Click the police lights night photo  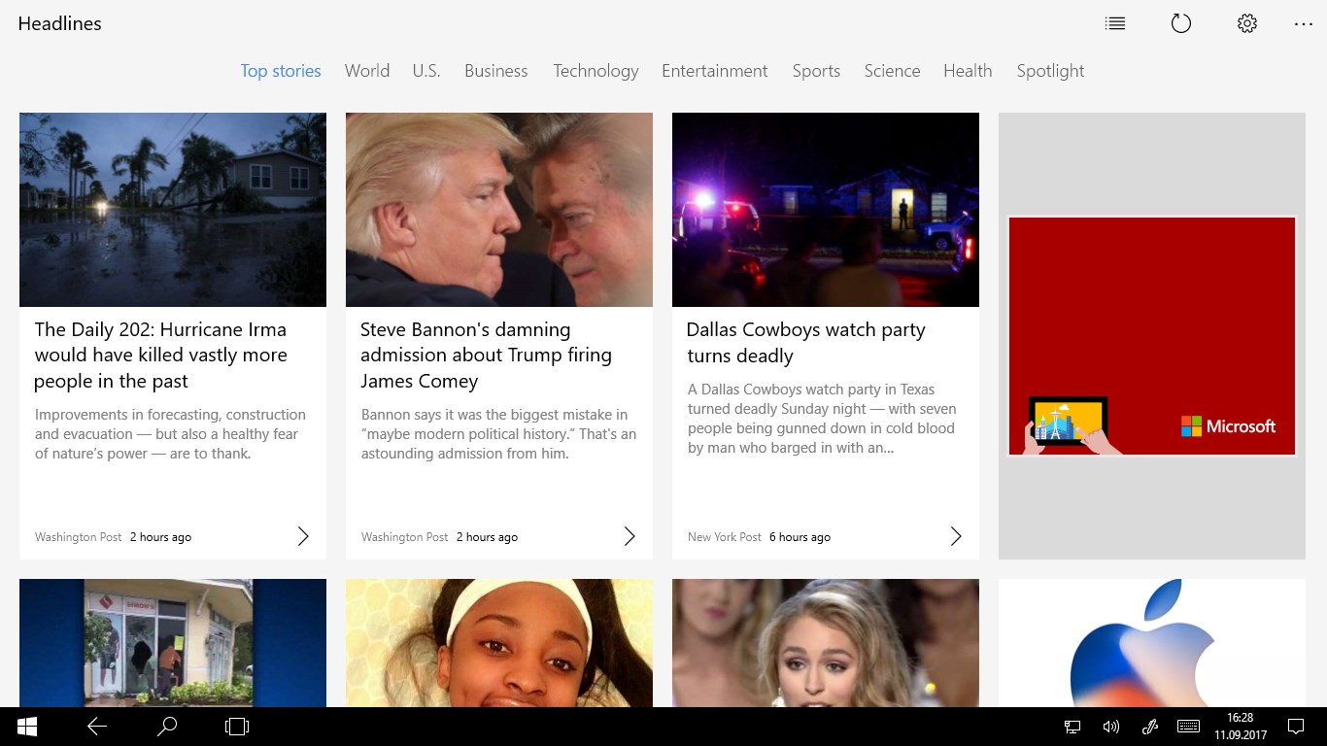(826, 210)
